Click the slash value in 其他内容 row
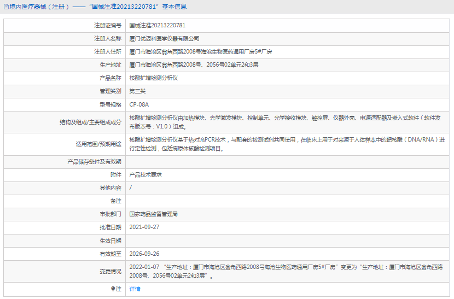The height and width of the screenshot is (299, 454). pyautogui.click(x=131, y=188)
